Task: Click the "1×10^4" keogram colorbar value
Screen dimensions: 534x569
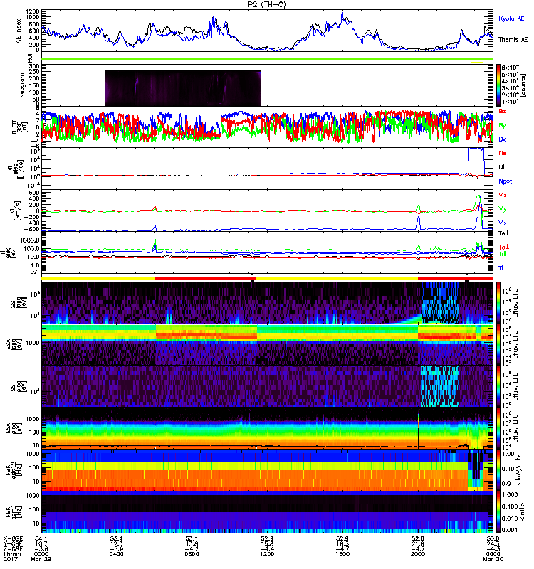Action: coord(510,102)
